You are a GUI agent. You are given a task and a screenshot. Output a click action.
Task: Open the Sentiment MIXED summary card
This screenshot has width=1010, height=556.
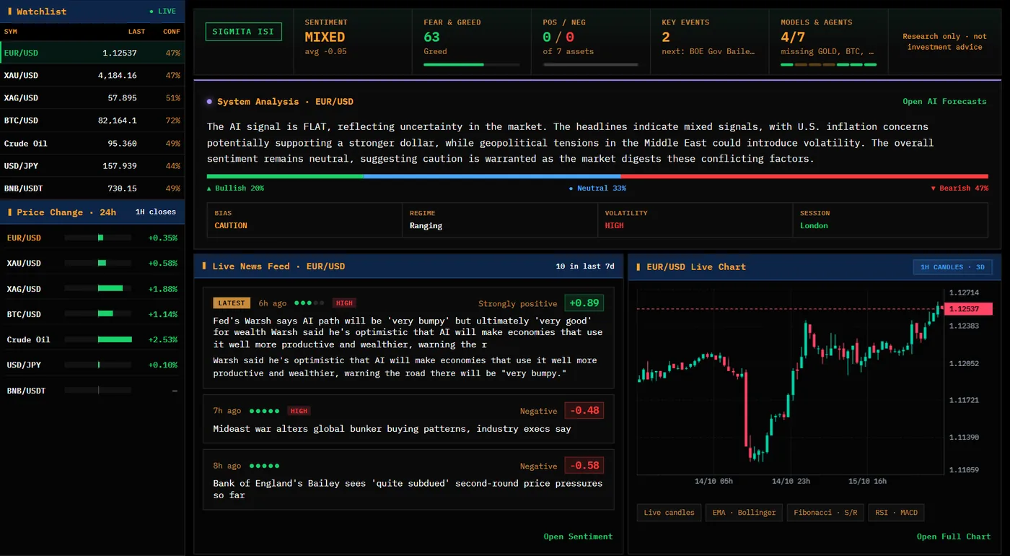coord(352,42)
